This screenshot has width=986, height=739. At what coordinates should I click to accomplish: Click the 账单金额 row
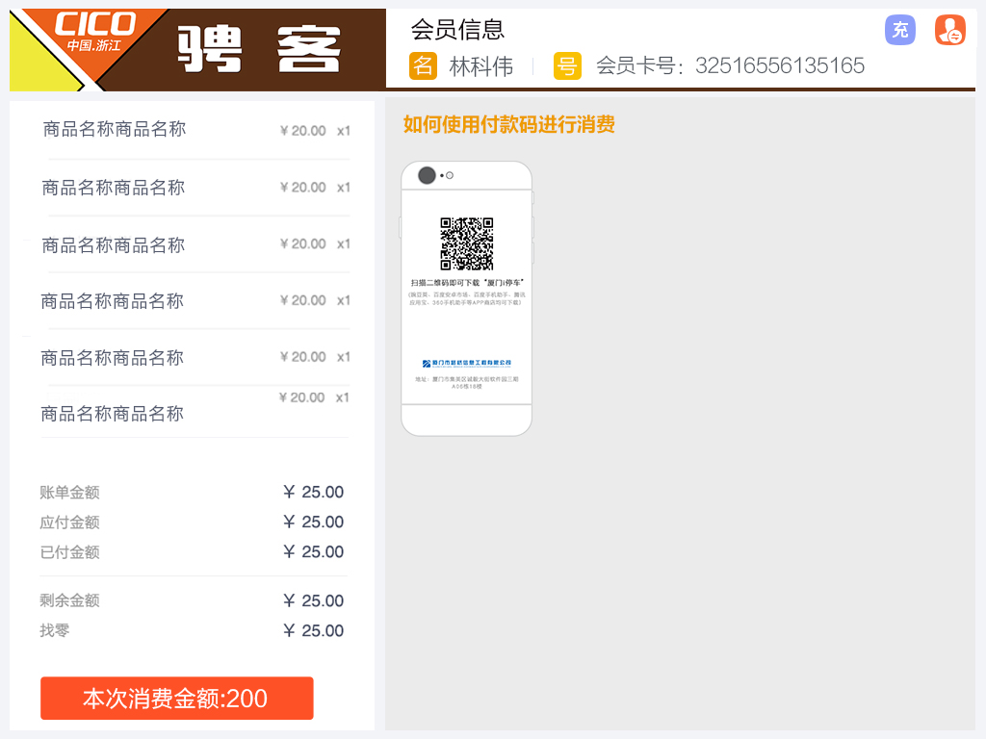tap(192, 493)
